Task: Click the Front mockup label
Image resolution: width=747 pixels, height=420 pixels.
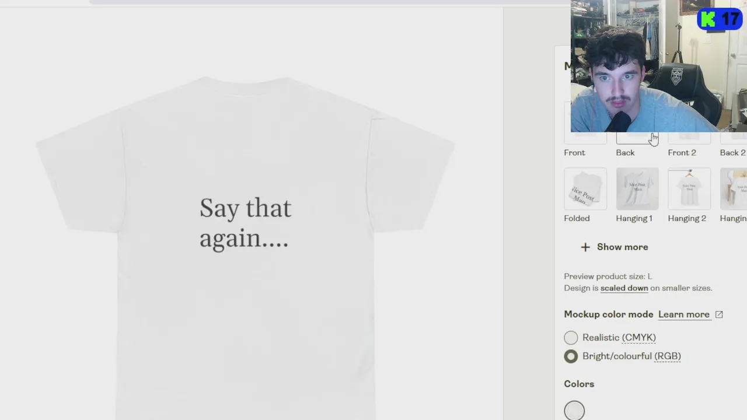Action: click(x=574, y=153)
